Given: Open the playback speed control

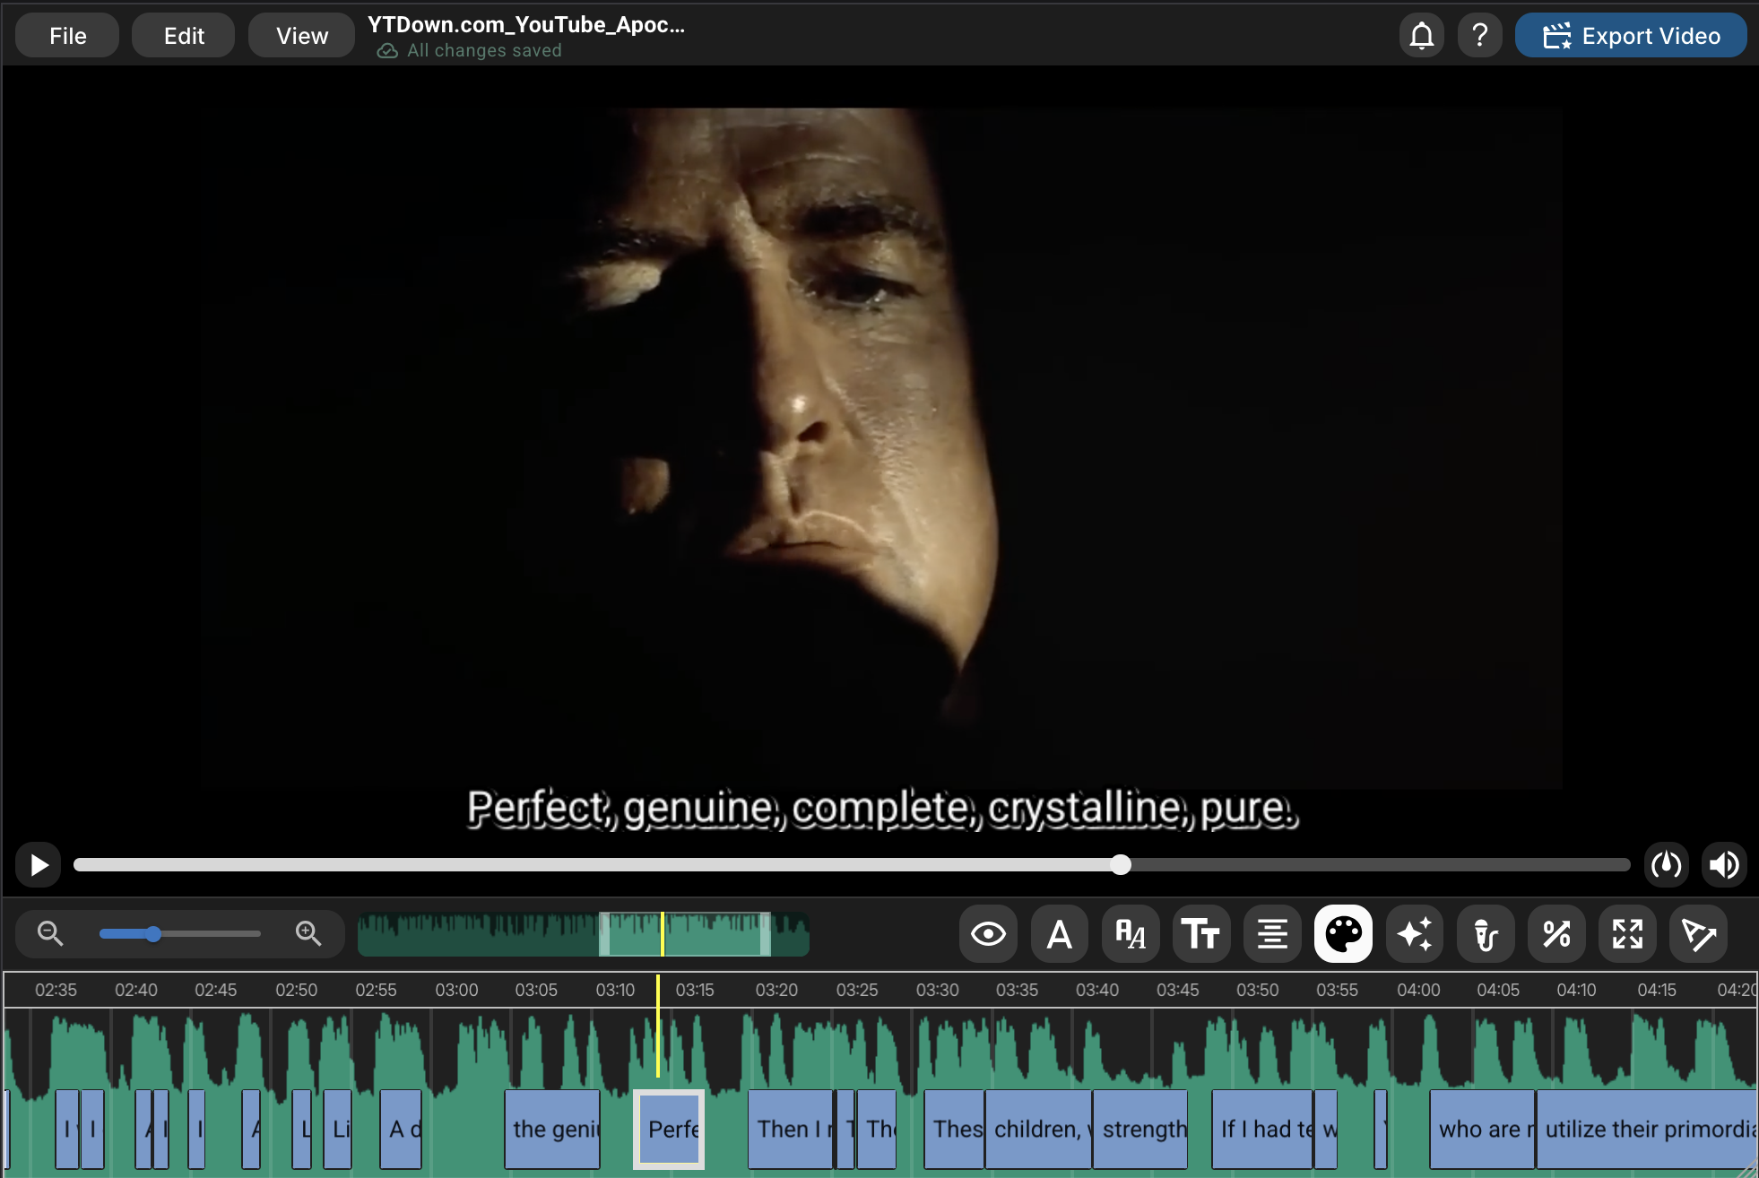Looking at the screenshot, I should pyautogui.click(x=1667, y=865).
